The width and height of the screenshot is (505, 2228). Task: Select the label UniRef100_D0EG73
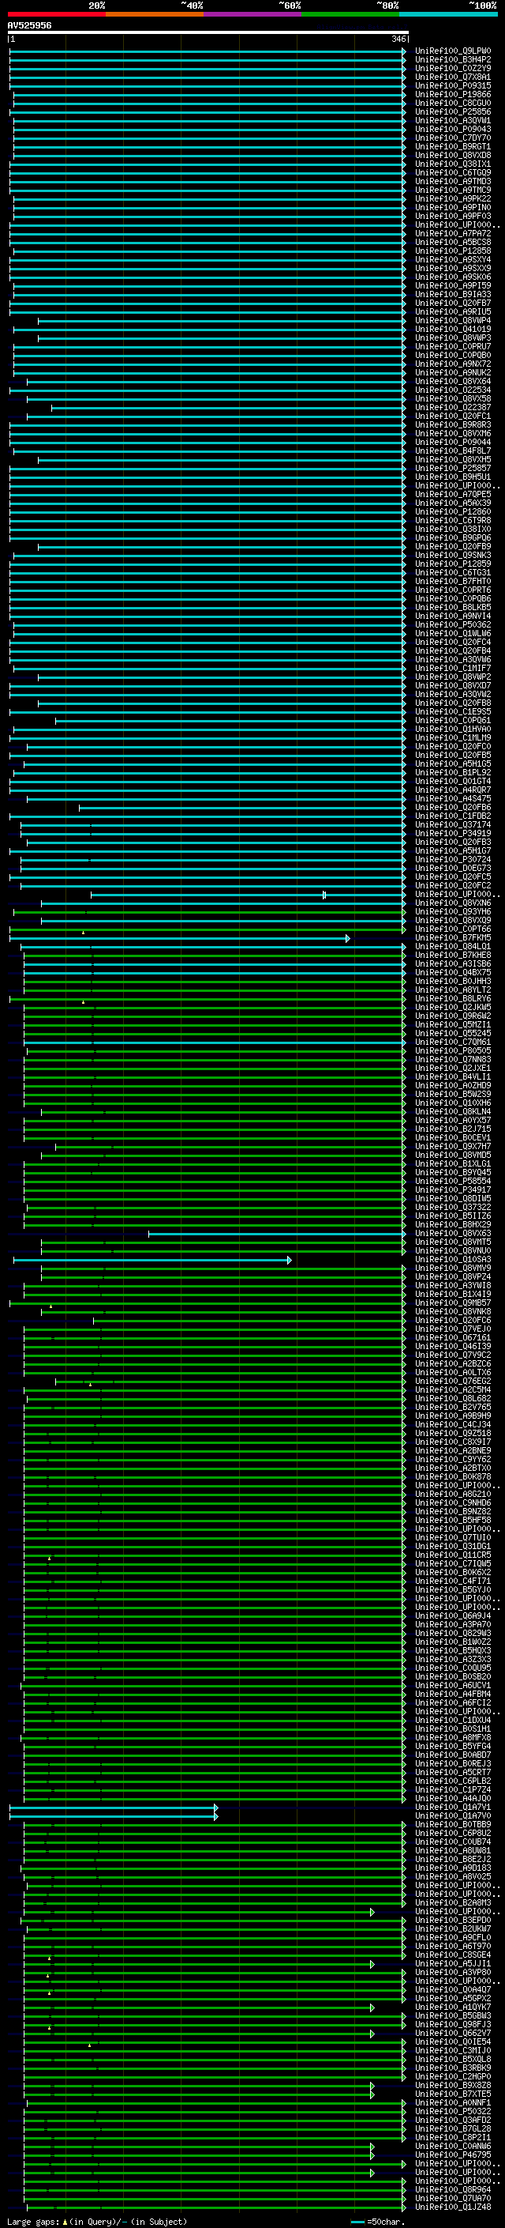click(x=453, y=869)
